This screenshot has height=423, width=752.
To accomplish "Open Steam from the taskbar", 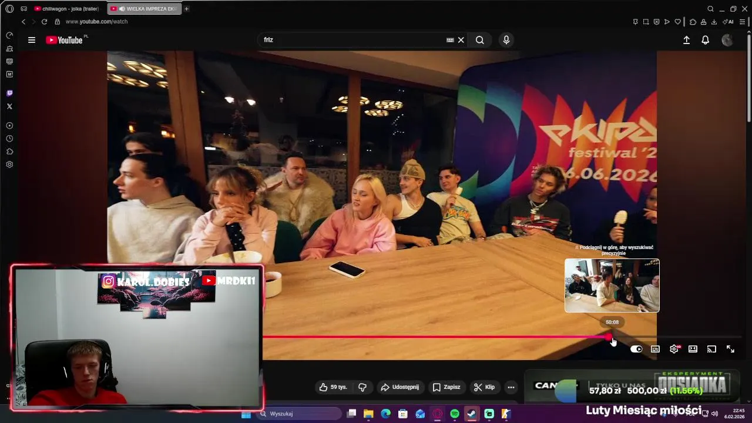I will coord(472,414).
